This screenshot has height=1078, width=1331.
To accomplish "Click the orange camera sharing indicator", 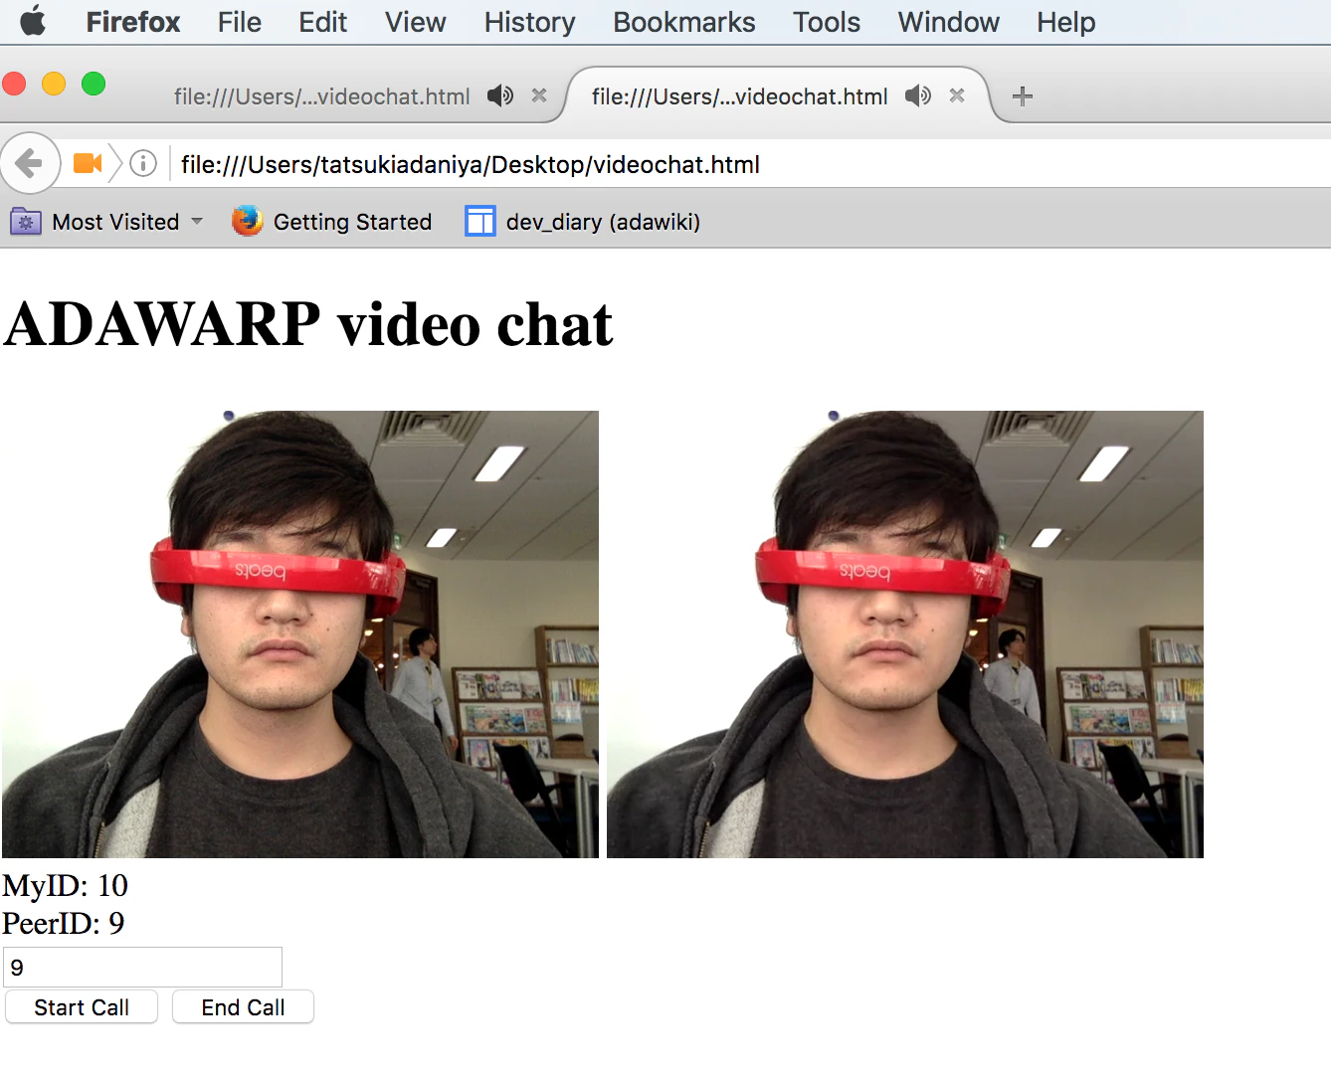I will pyautogui.click(x=88, y=163).
